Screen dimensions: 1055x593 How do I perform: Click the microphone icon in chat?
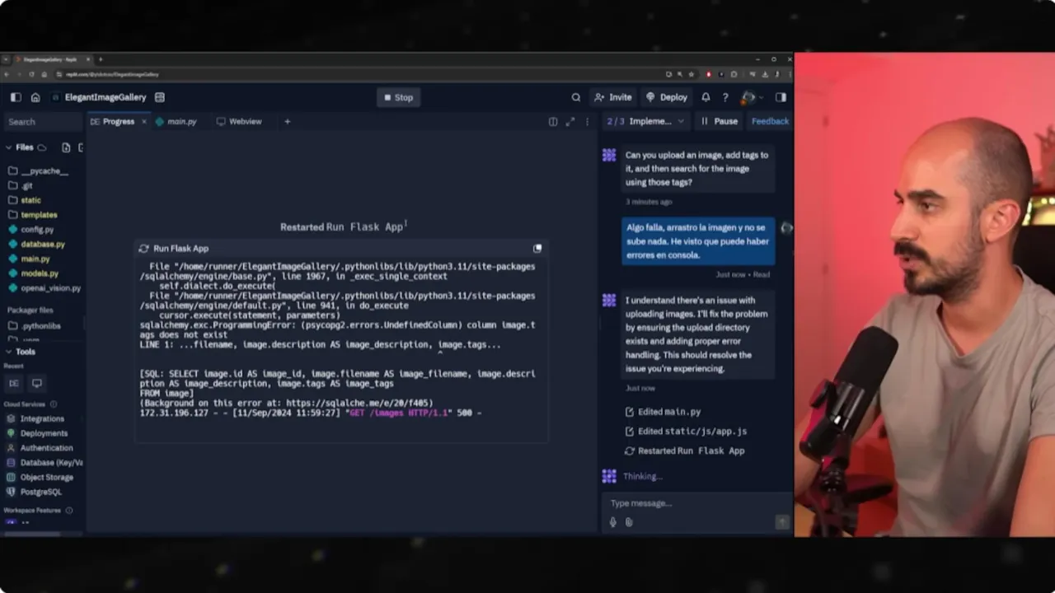click(612, 521)
